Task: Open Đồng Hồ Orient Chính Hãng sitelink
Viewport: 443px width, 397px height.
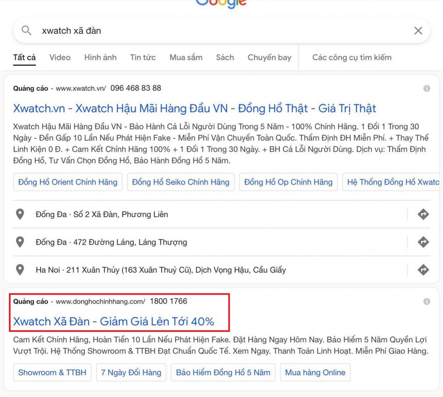Action: coord(68,182)
